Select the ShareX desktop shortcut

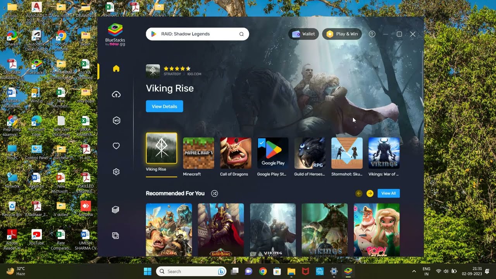(x=12, y=39)
